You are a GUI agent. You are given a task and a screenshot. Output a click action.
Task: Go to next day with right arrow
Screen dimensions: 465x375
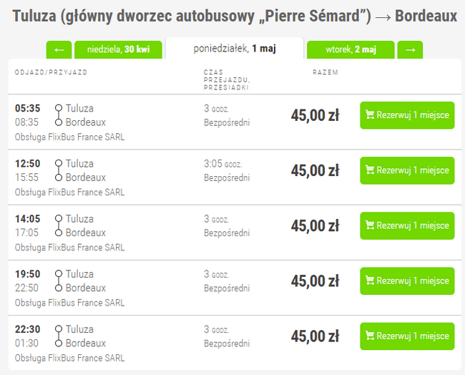410,49
